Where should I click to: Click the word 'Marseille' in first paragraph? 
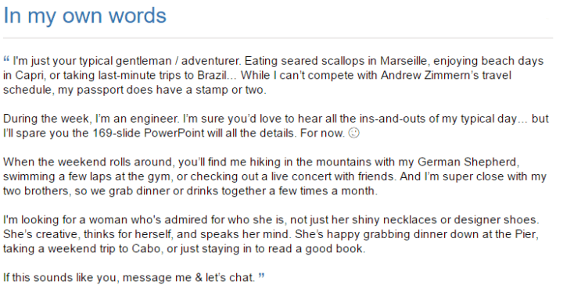click(403, 61)
